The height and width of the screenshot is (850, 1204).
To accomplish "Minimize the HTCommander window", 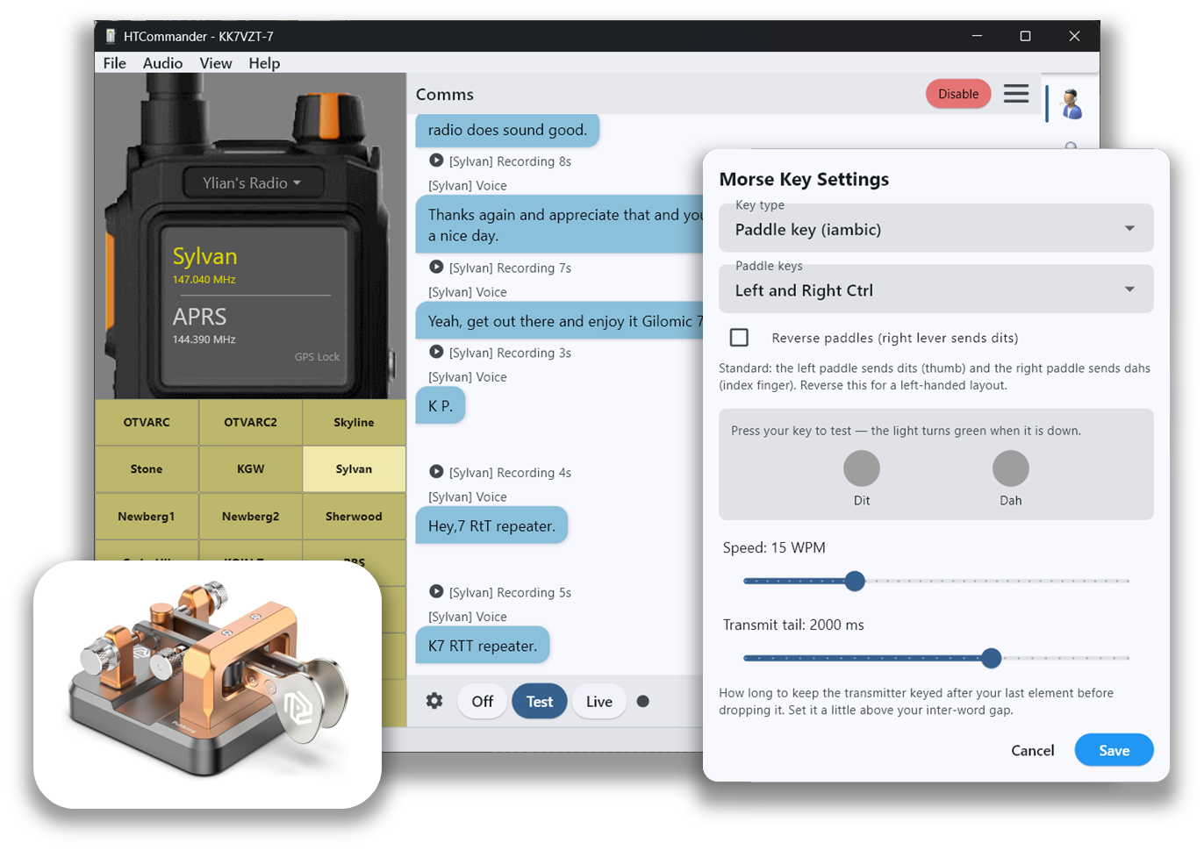I will pyautogui.click(x=977, y=36).
